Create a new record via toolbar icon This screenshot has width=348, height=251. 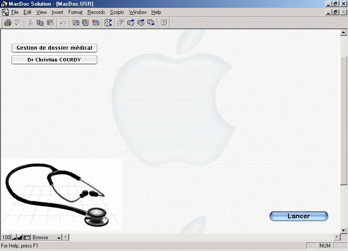tap(76, 23)
